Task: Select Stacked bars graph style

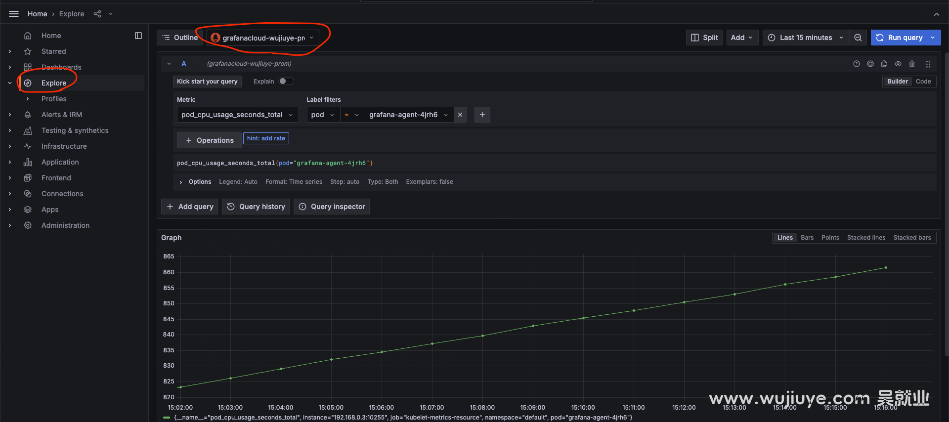Action: (x=912, y=238)
